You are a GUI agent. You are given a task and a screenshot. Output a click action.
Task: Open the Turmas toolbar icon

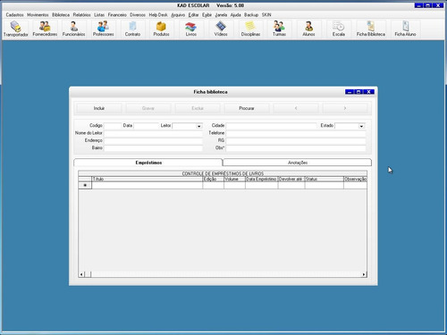coord(279,29)
